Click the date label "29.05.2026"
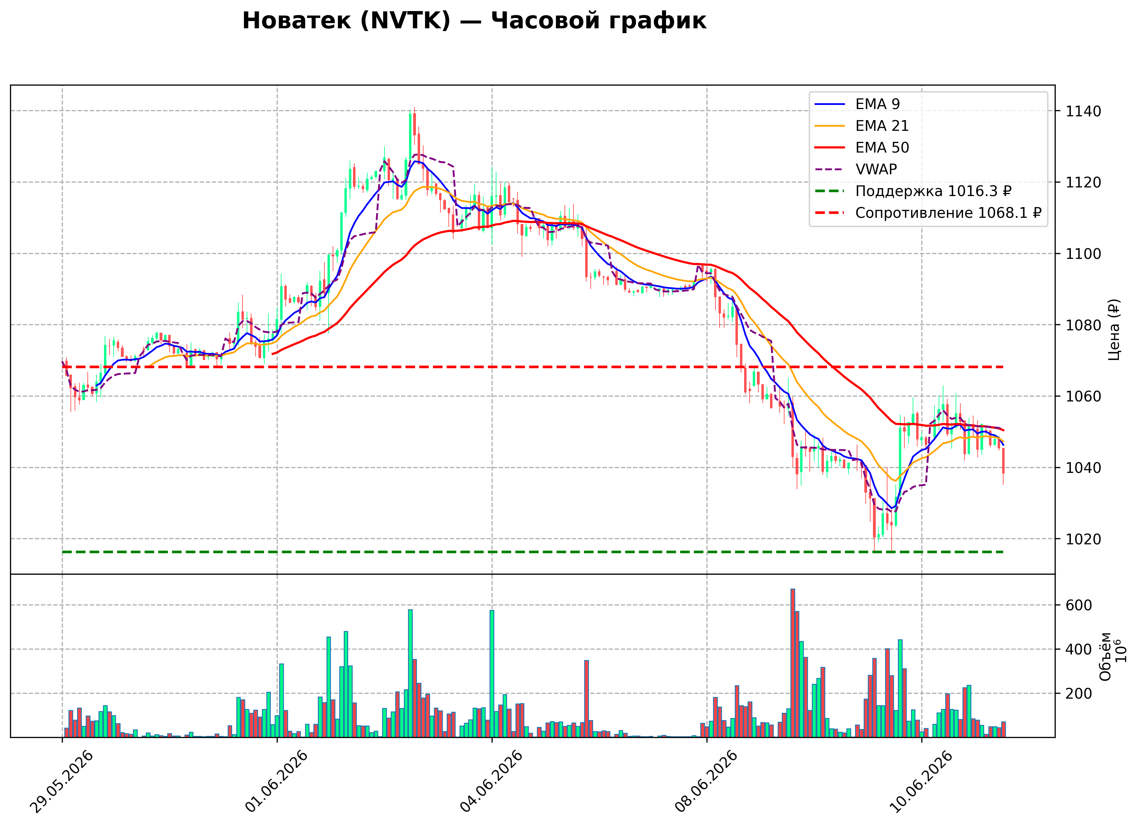Viewport: 1140px width, 826px height. pyautogui.click(x=62, y=782)
